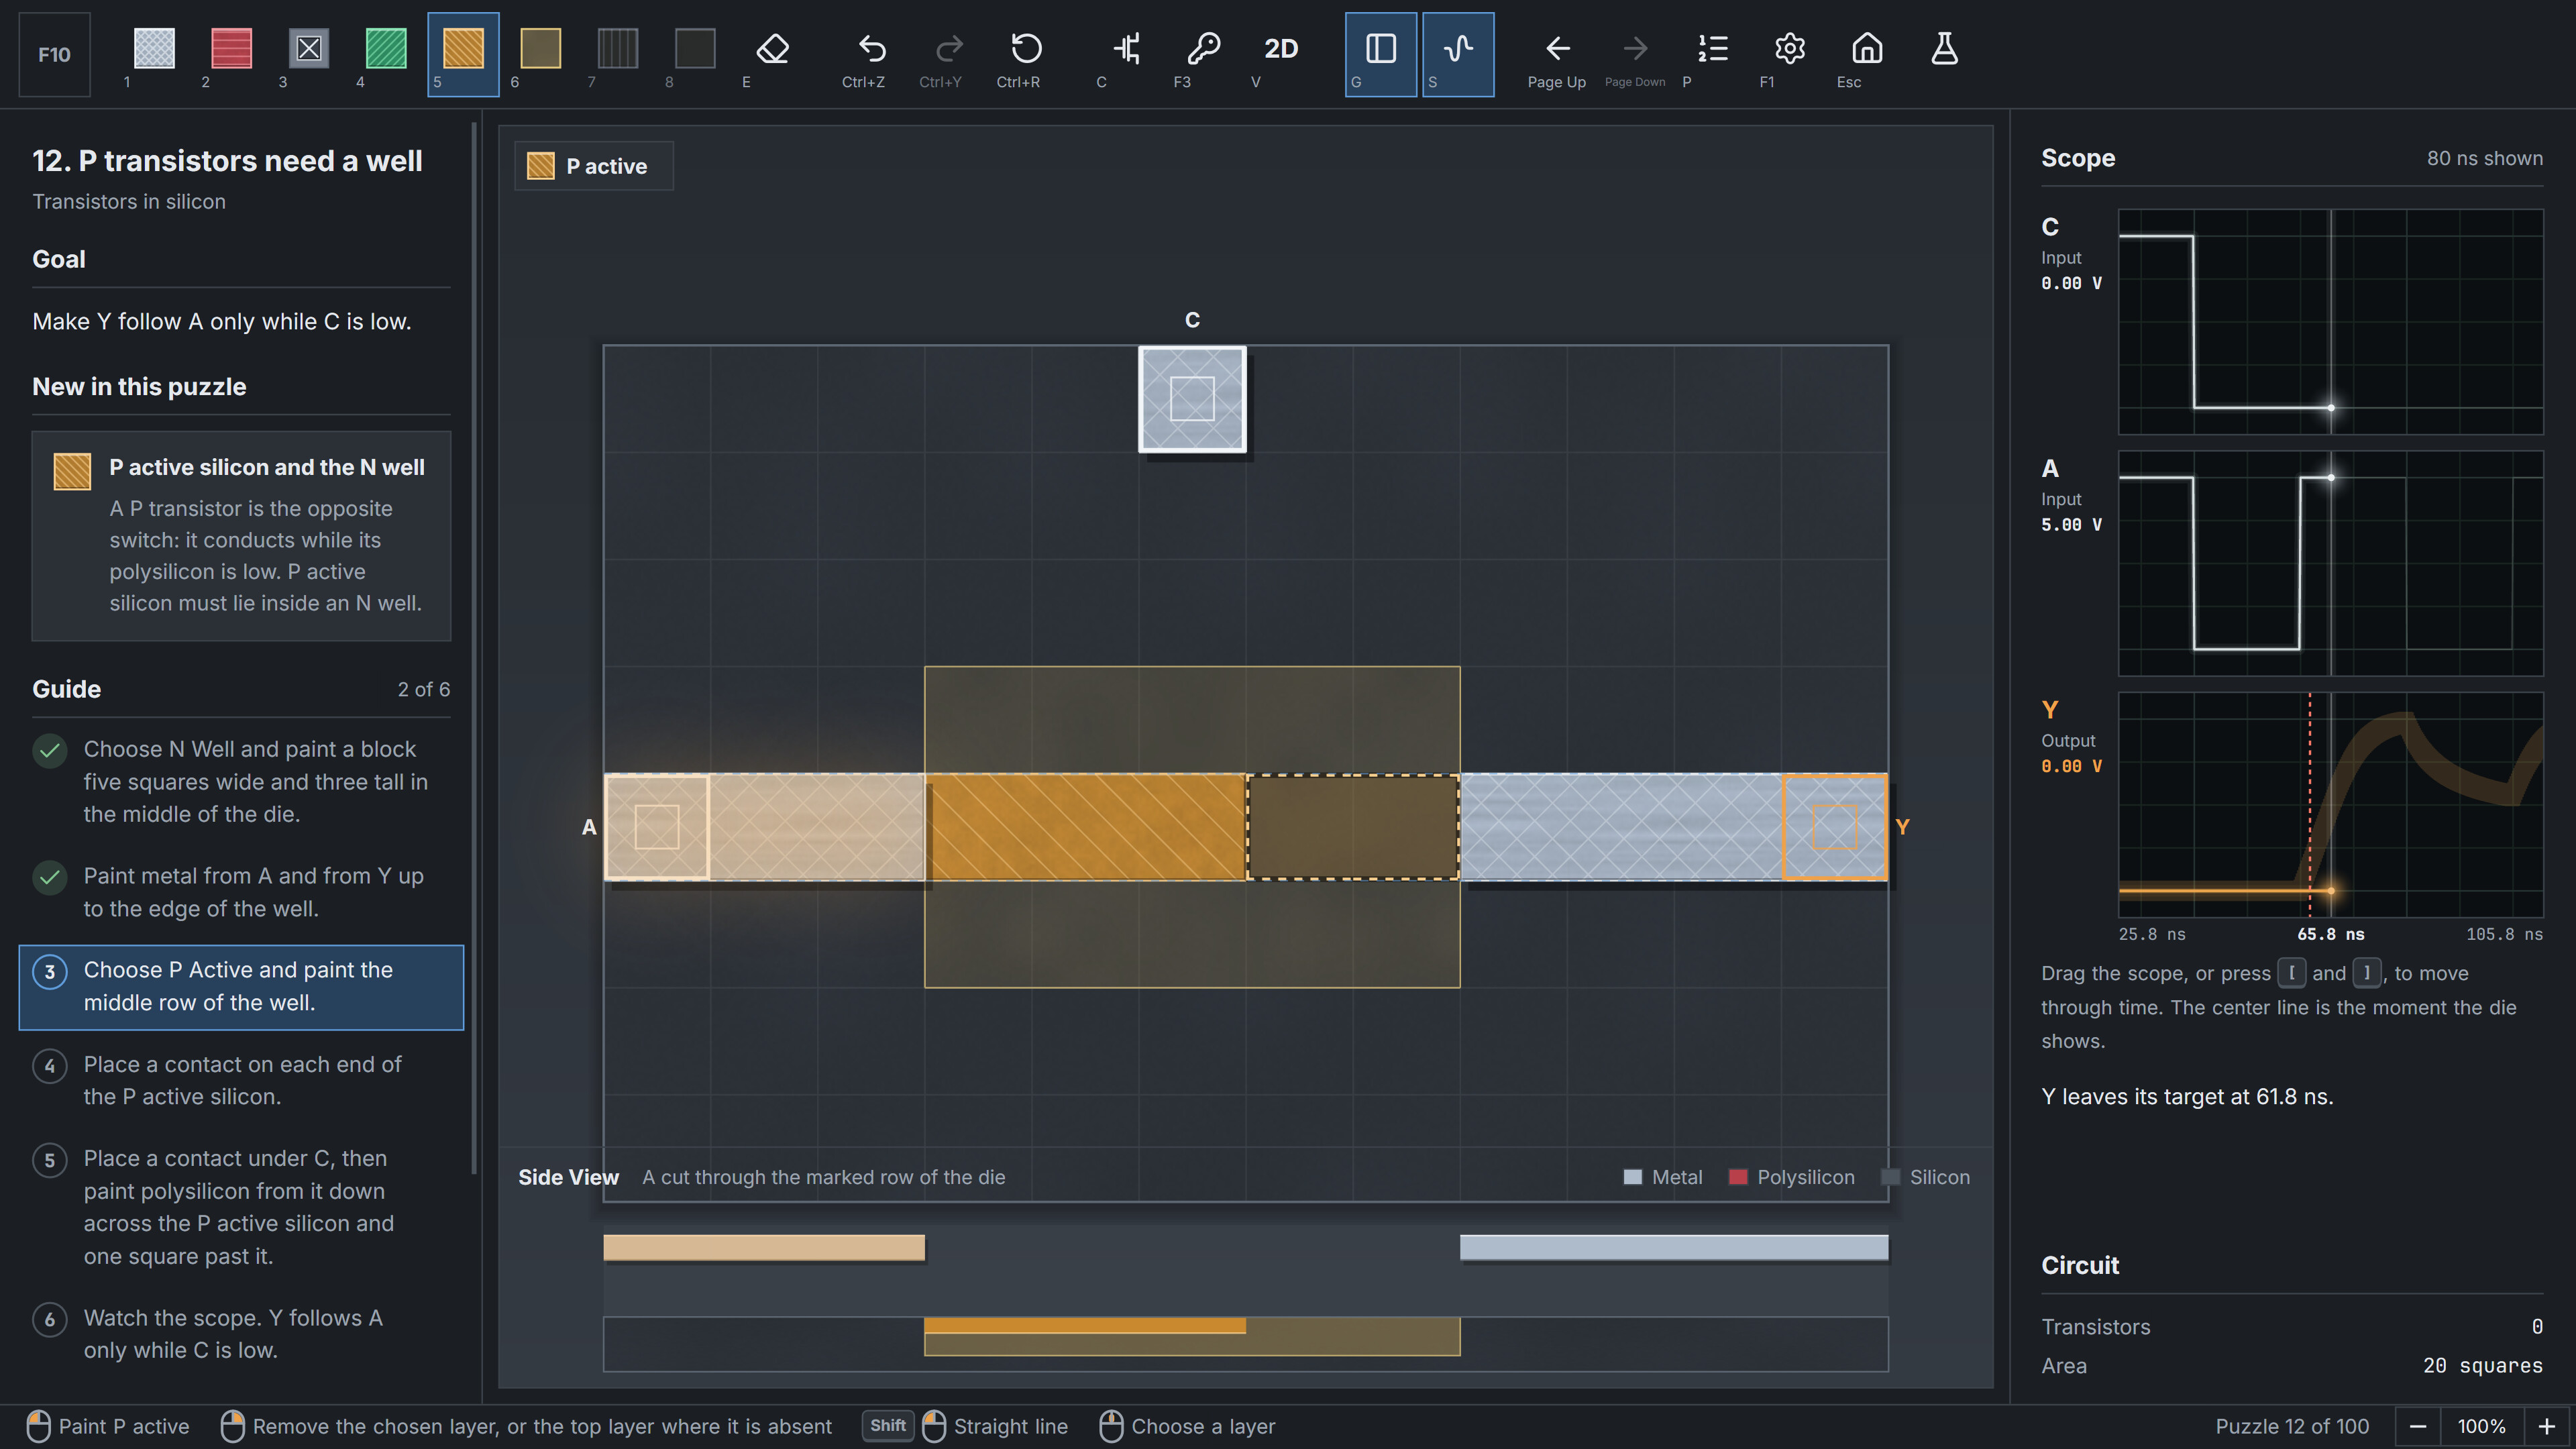Return home with the Esc icon

[x=1866, y=54]
